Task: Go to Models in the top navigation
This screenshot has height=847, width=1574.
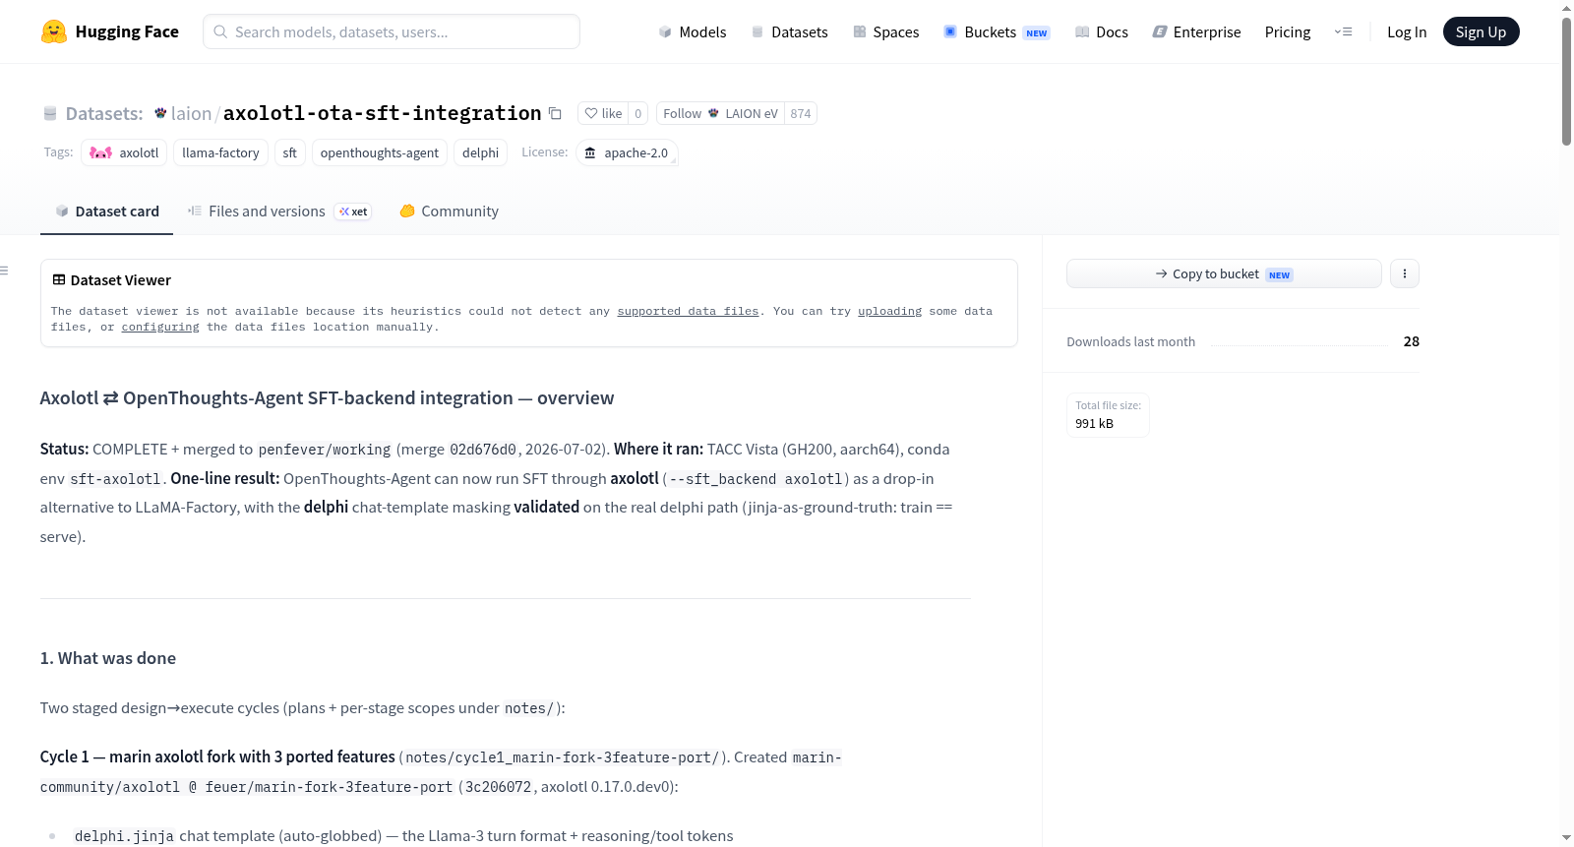Action: pyautogui.click(x=693, y=31)
